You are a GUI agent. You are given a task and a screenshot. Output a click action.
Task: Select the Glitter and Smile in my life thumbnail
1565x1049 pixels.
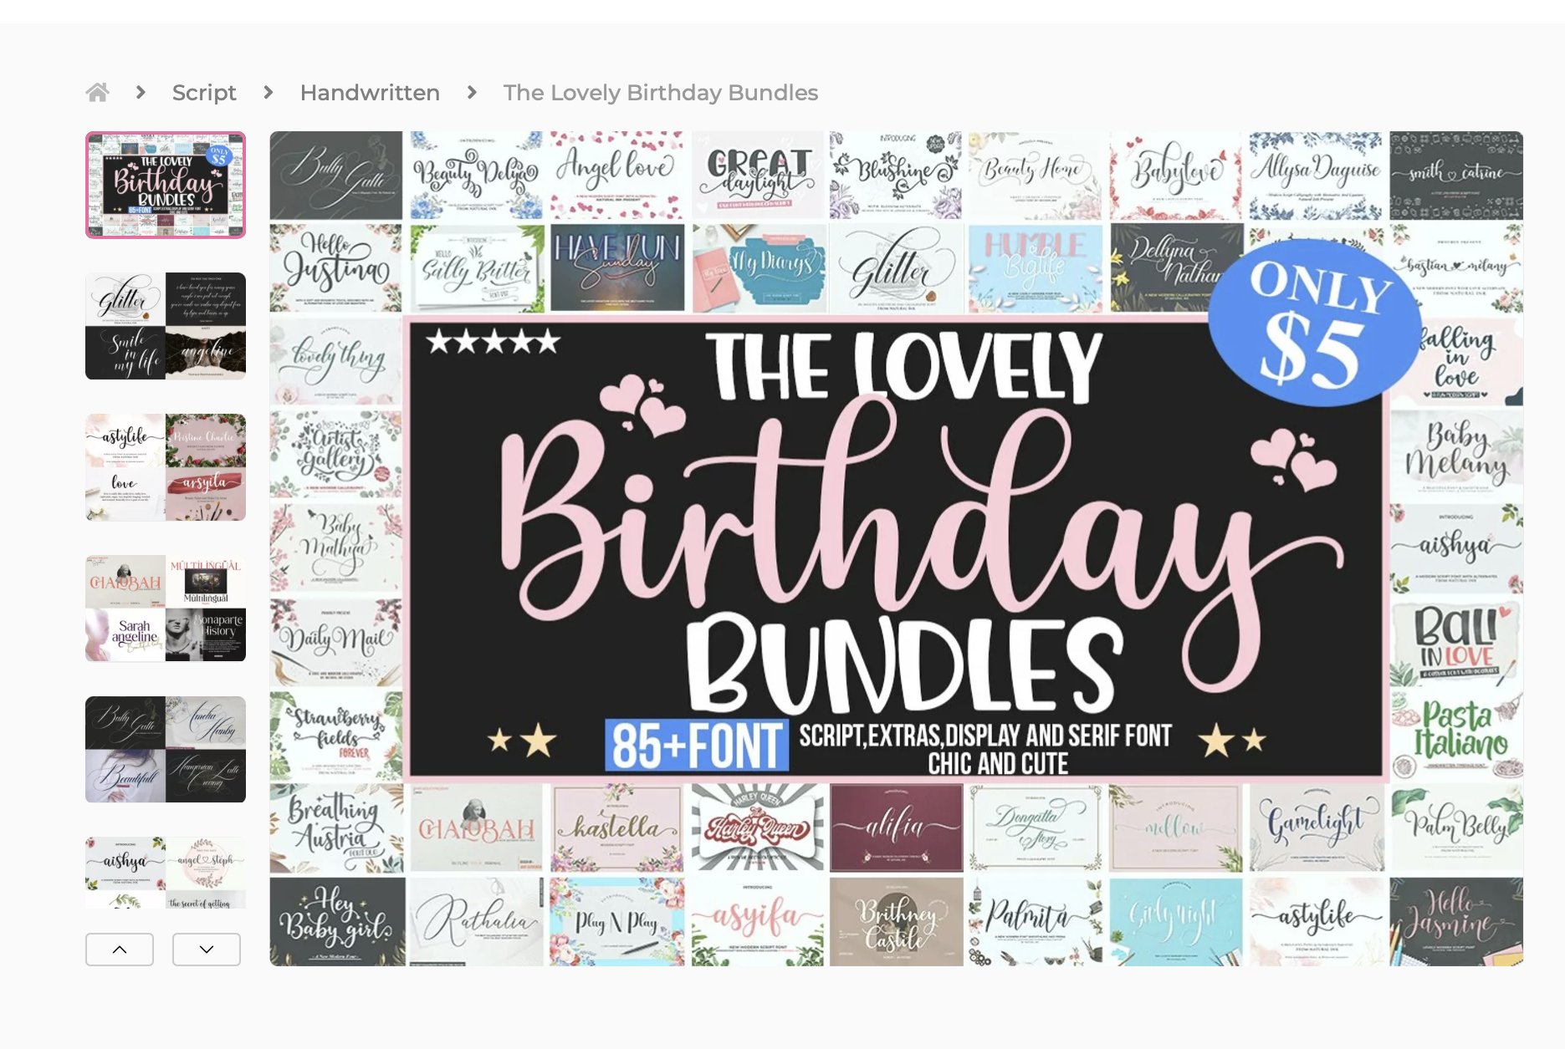[166, 326]
